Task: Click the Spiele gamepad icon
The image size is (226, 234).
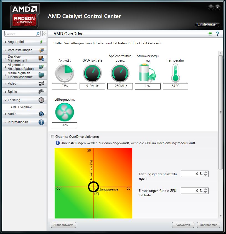Action: (41, 92)
